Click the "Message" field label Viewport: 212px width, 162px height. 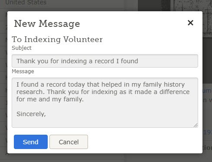tap(23, 71)
